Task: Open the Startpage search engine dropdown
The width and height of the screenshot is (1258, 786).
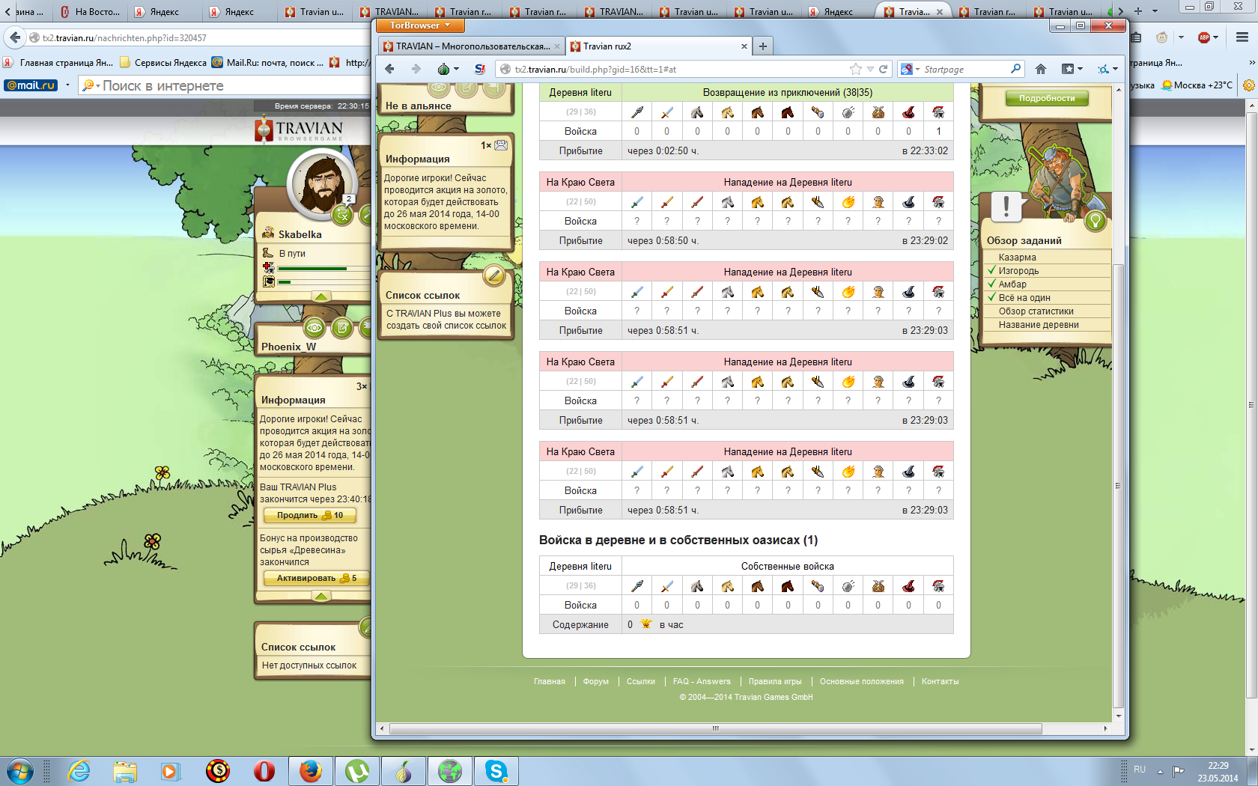Action: click(x=910, y=69)
